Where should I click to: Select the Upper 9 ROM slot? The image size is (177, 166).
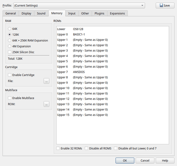112,83
